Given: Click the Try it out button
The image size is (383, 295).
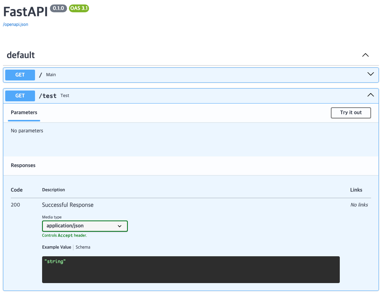Looking at the screenshot, I should click(x=351, y=113).
